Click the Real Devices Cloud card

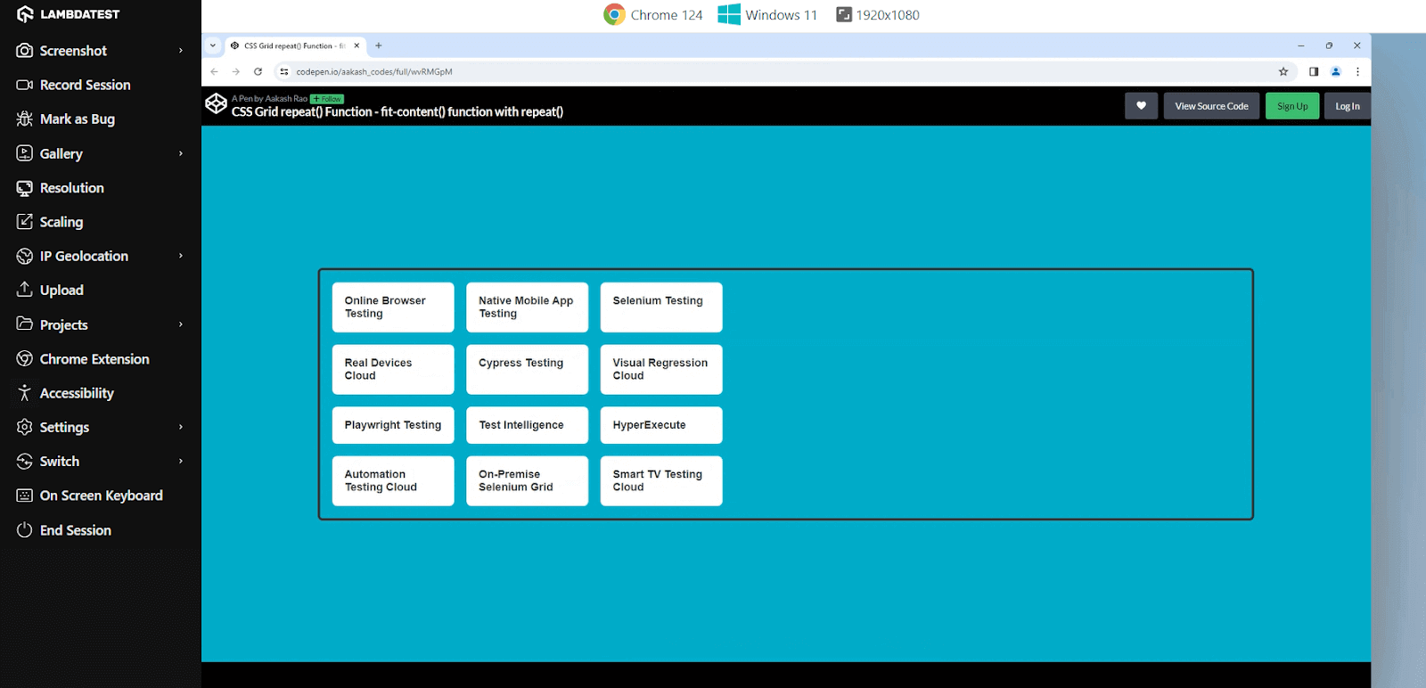click(x=393, y=370)
